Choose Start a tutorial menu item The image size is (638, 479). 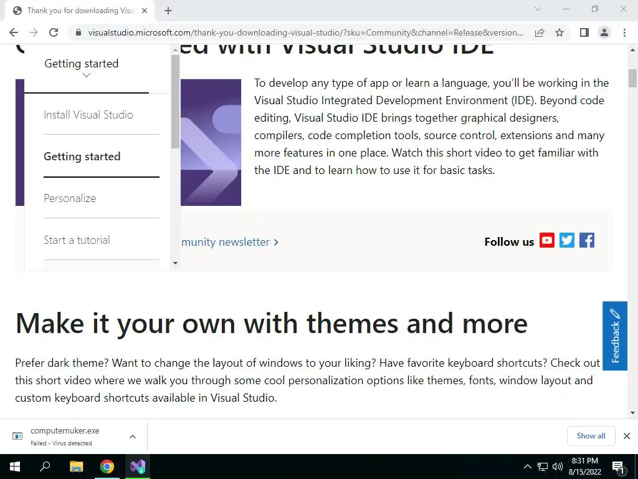click(77, 240)
